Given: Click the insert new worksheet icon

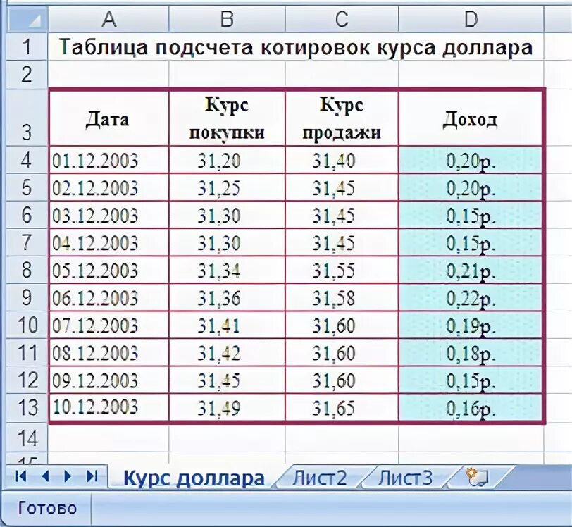Looking at the screenshot, I should (478, 477).
